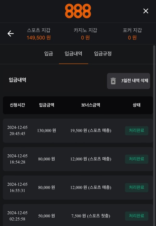Screen dimensions: 156x226
Task: Click the 888 logo at the top
Action: point(78,11)
